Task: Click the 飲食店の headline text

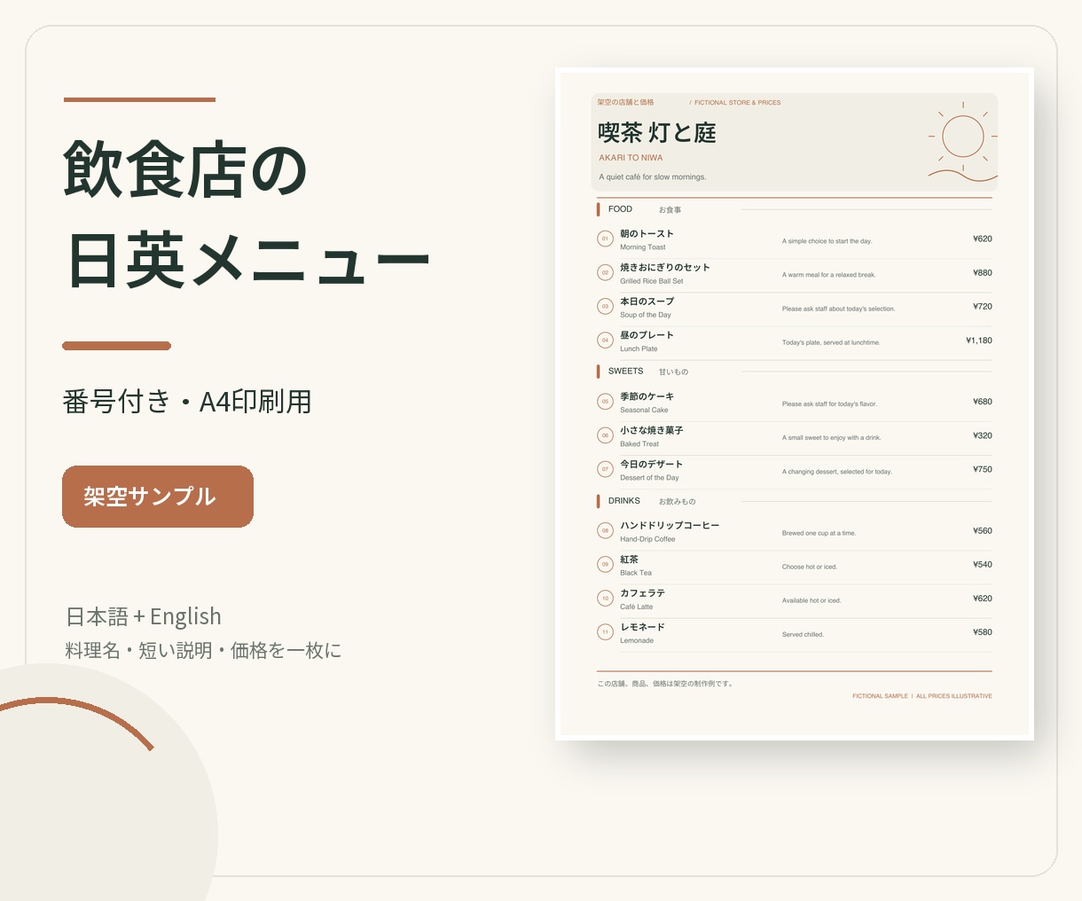Action: click(184, 169)
